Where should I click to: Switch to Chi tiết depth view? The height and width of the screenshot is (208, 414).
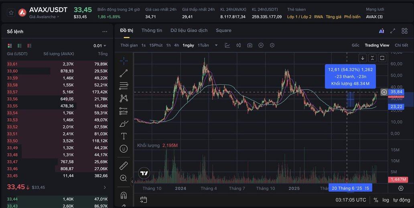click(x=401, y=45)
